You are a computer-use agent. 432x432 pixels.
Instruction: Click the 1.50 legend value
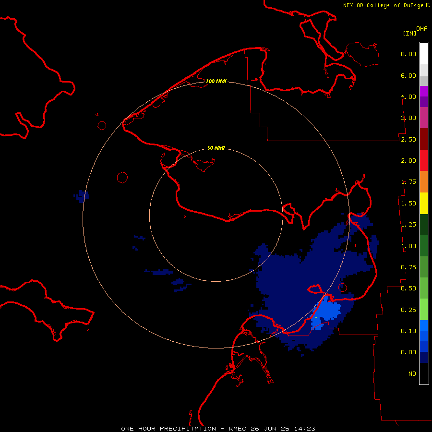[x=408, y=204]
